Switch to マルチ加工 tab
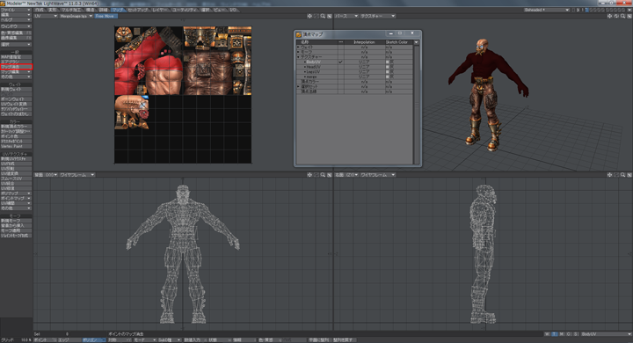Image resolution: width=633 pixels, height=343 pixels. tap(71, 10)
